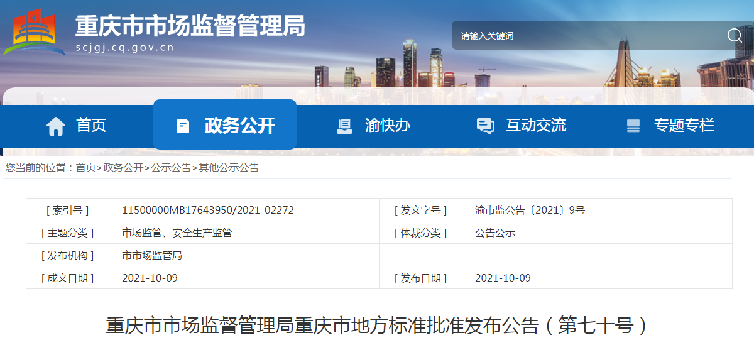Click the home icon beside 首页
Screen dimensions: 754x345
[56, 126]
